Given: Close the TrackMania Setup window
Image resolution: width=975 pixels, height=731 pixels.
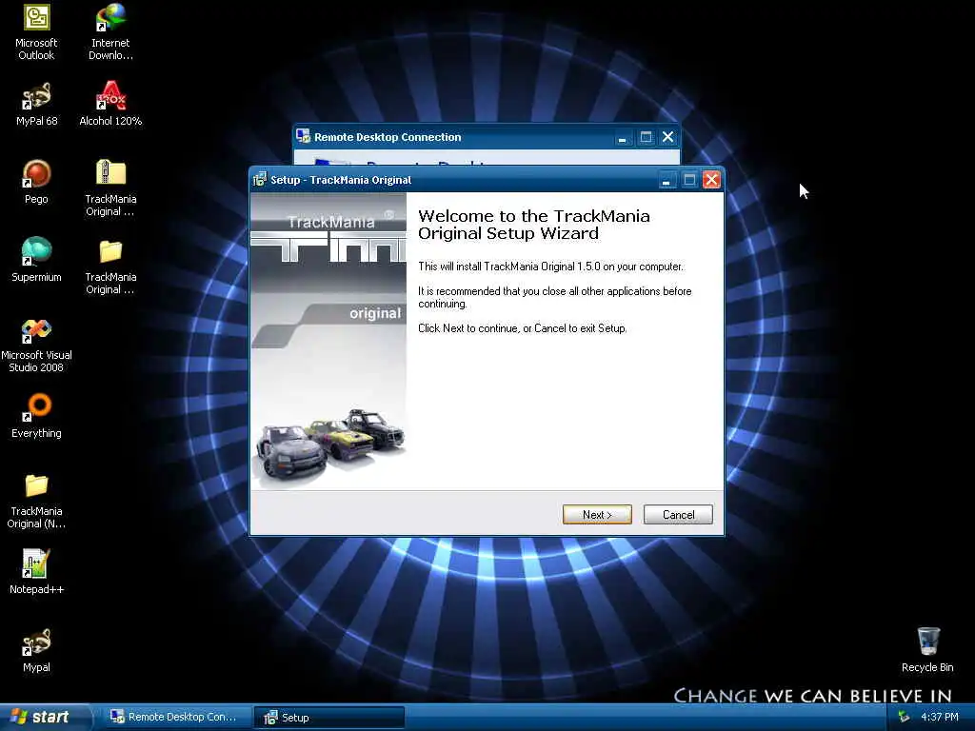Looking at the screenshot, I should tap(711, 180).
